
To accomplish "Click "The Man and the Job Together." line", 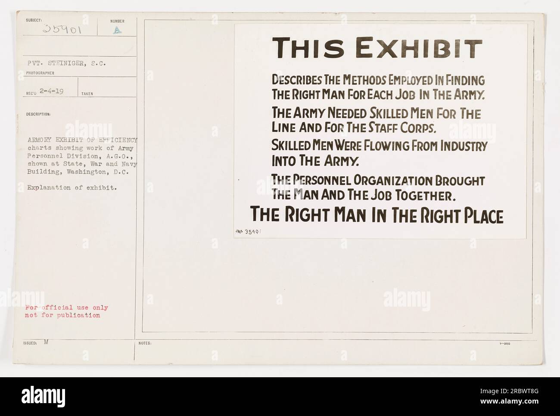I will coord(363,195).
